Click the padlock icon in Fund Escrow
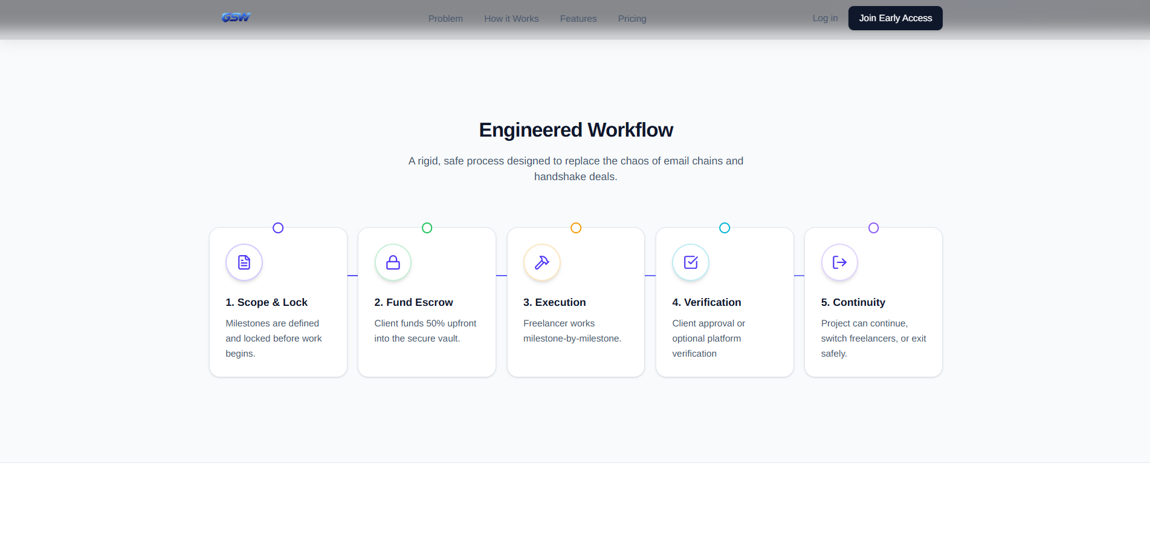This screenshot has height=541, width=1150. click(x=393, y=262)
